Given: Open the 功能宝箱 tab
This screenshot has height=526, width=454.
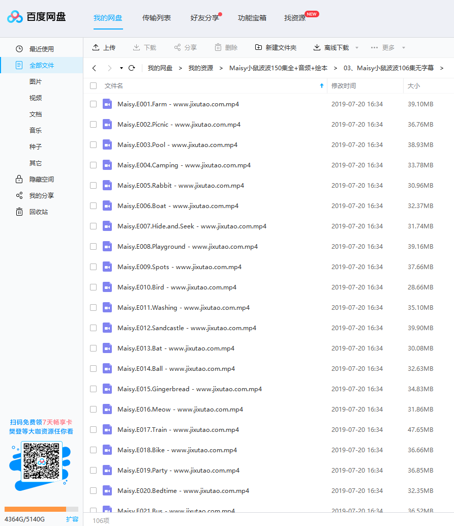Looking at the screenshot, I should tap(252, 18).
